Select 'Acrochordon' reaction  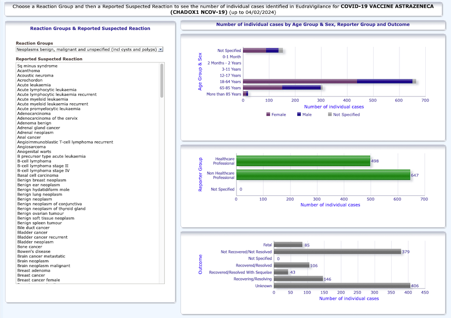point(29,80)
